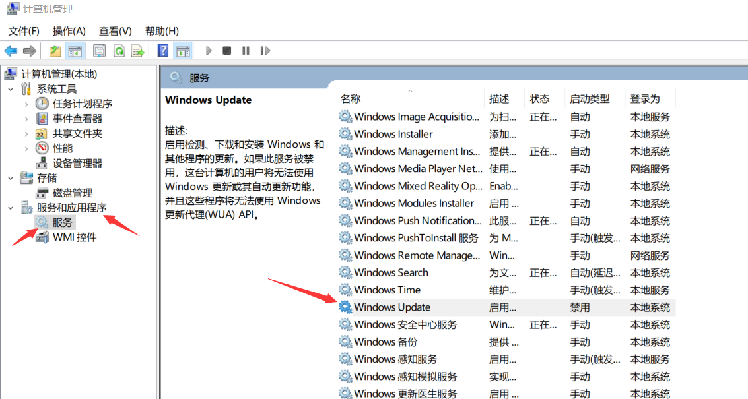The width and height of the screenshot is (748, 399).
Task: Select Windows Mixed Reality Op... service row
Action: tap(506, 186)
